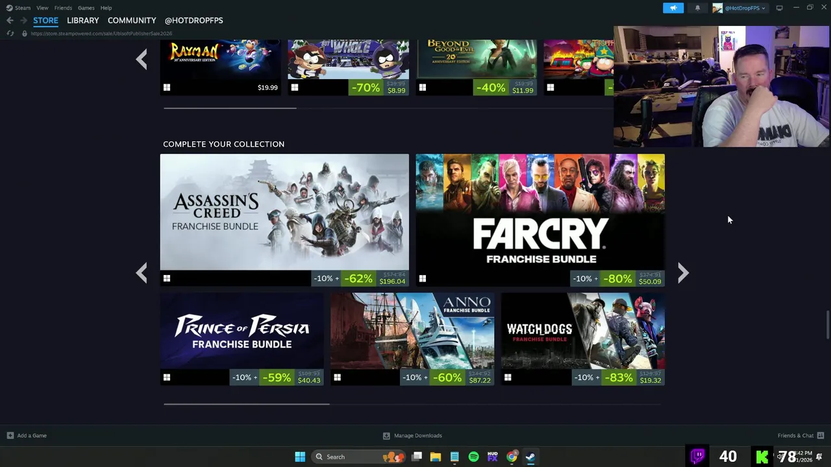
Task: Open the South Park tile priced $8.99
Action: [x=348, y=67]
